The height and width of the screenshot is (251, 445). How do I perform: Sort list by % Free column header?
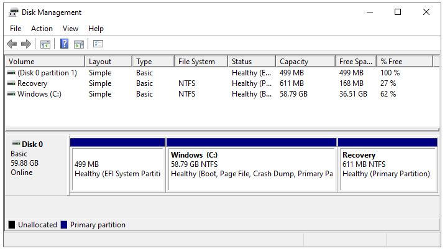tap(392, 62)
